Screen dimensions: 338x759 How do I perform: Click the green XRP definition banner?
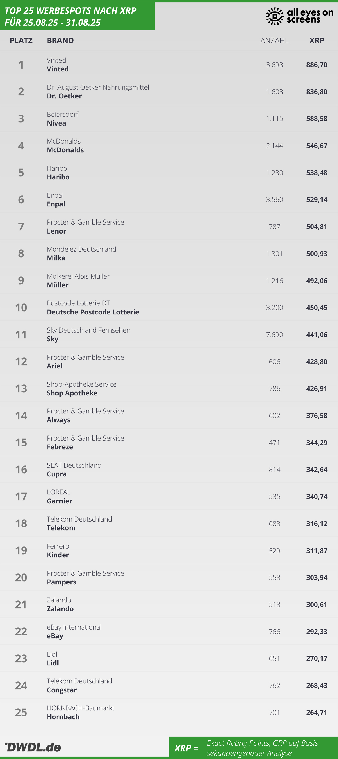253,748
